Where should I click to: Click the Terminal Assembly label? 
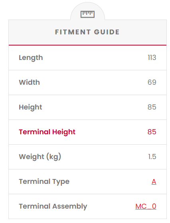pos(53,206)
